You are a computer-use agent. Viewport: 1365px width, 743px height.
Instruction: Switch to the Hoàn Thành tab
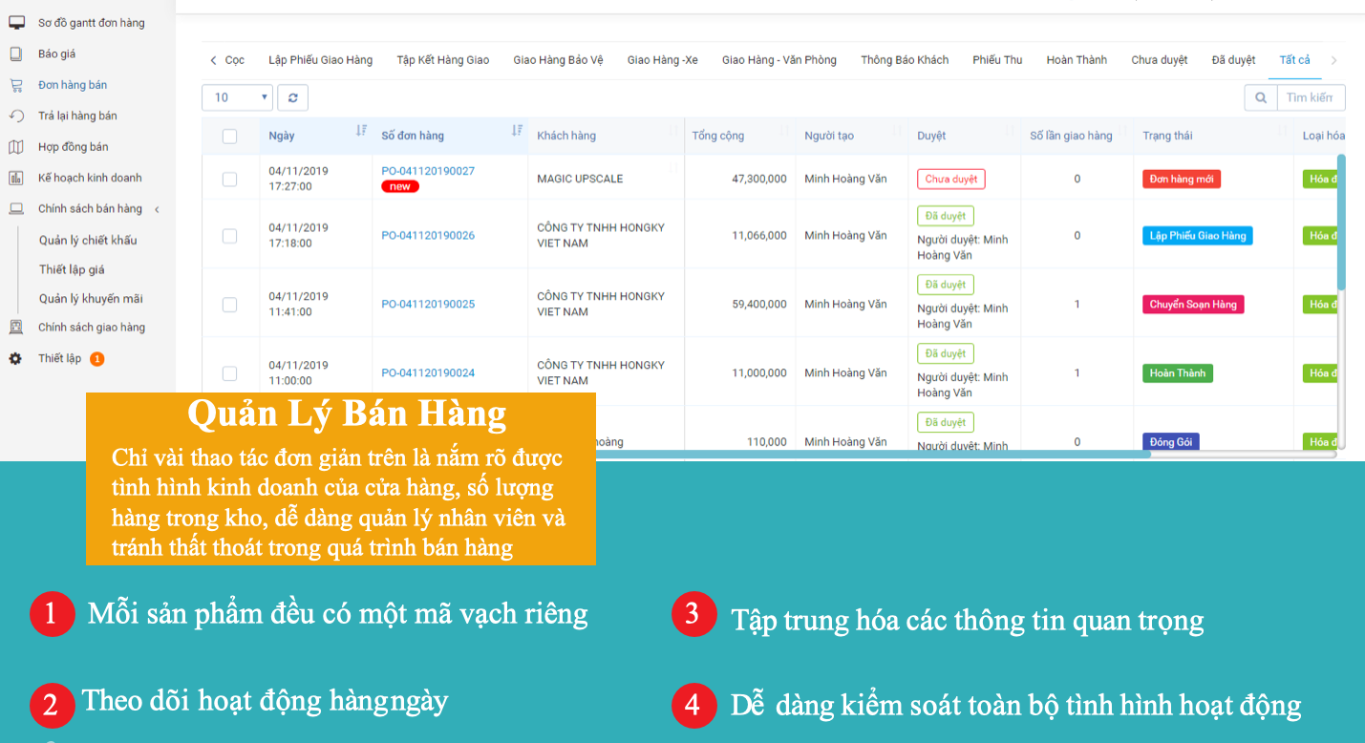(1076, 60)
